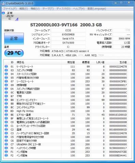Open the 言語(Language) menu
The image size is (135, 163).
[96, 8]
